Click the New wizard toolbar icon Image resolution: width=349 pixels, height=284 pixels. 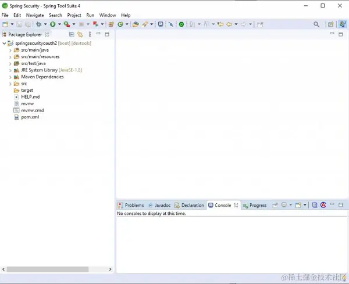click(5, 24)
